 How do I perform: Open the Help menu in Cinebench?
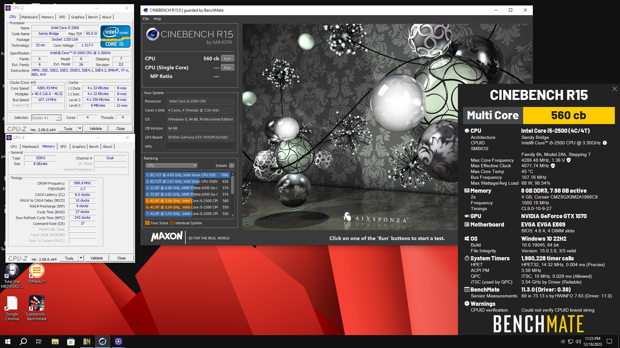[x=157, y=19]
